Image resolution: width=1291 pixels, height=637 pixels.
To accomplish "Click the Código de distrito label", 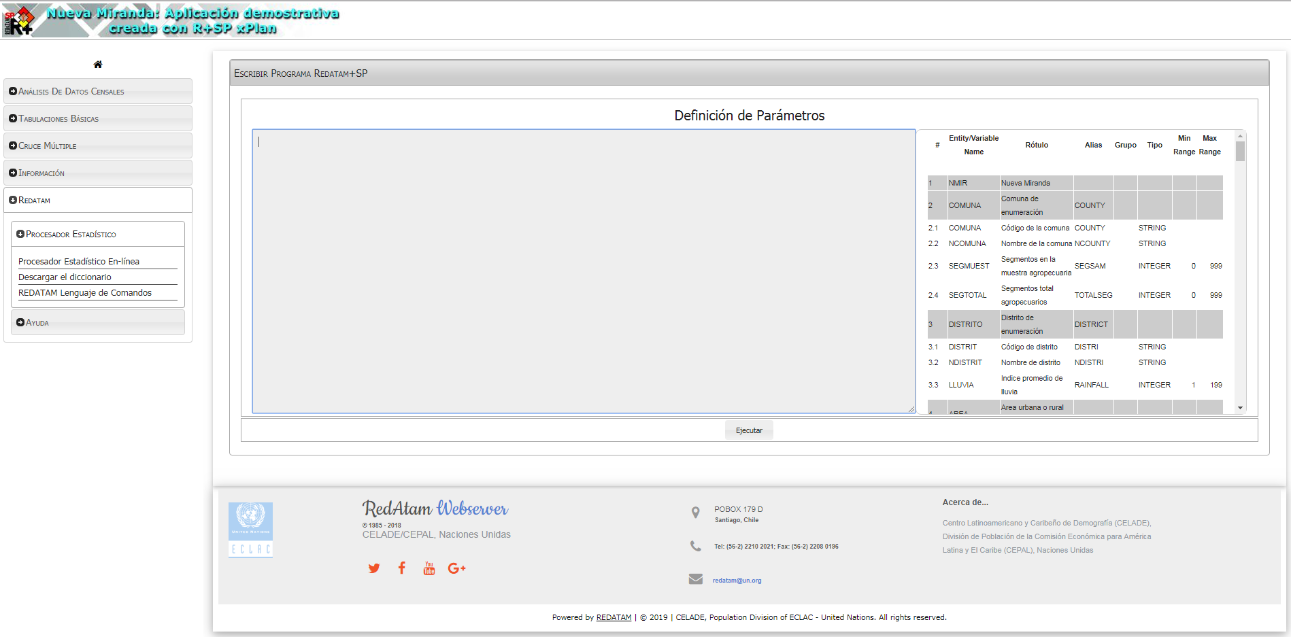I will [1029, 347].
